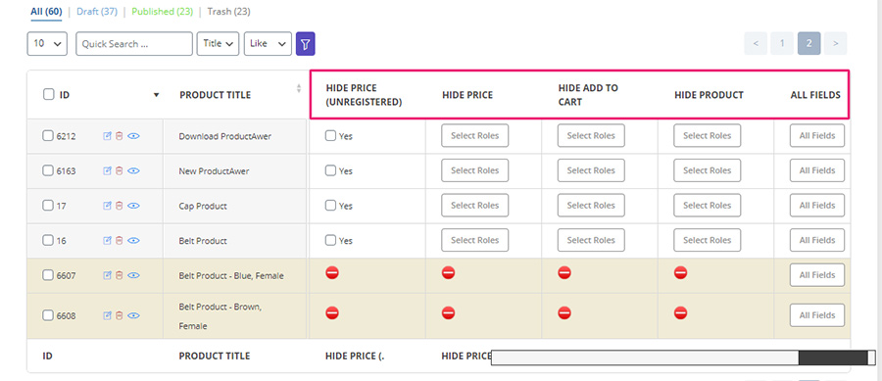
Task: Select Roles for Hide Add to Cart, Belt Product
Action: (x=591, y=240)
